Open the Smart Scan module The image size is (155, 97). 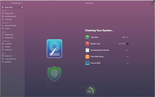tap(12, 7)
